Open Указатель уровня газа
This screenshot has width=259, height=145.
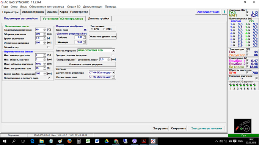coord(102,37)
